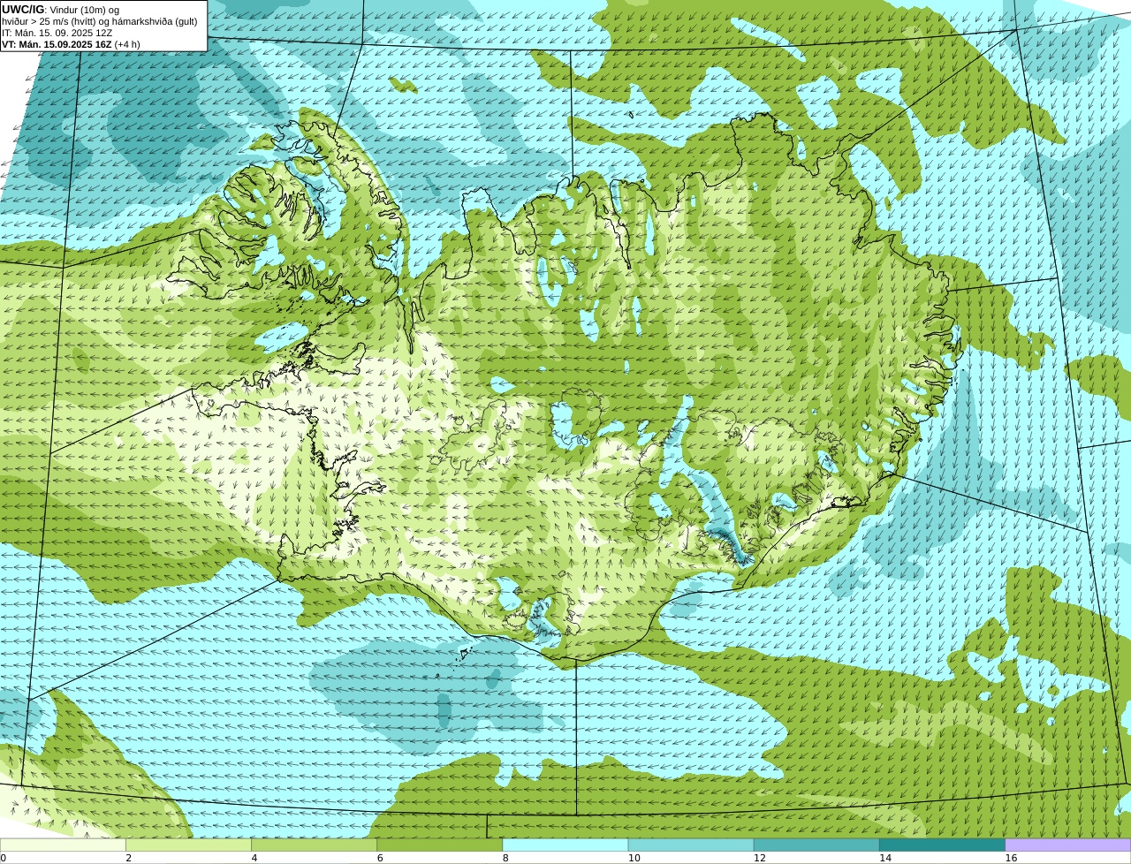Click the 8–10 light cyan legend swatch
Image resolution: width=1131 pixels, height=864 pixels.
click(565, 845)
